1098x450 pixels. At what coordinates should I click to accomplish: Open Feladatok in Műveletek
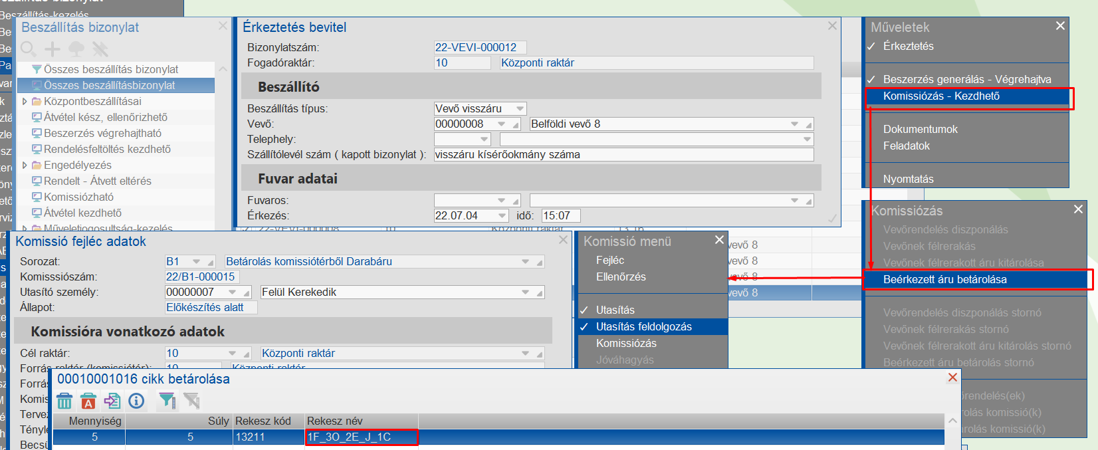pos(906,146)
